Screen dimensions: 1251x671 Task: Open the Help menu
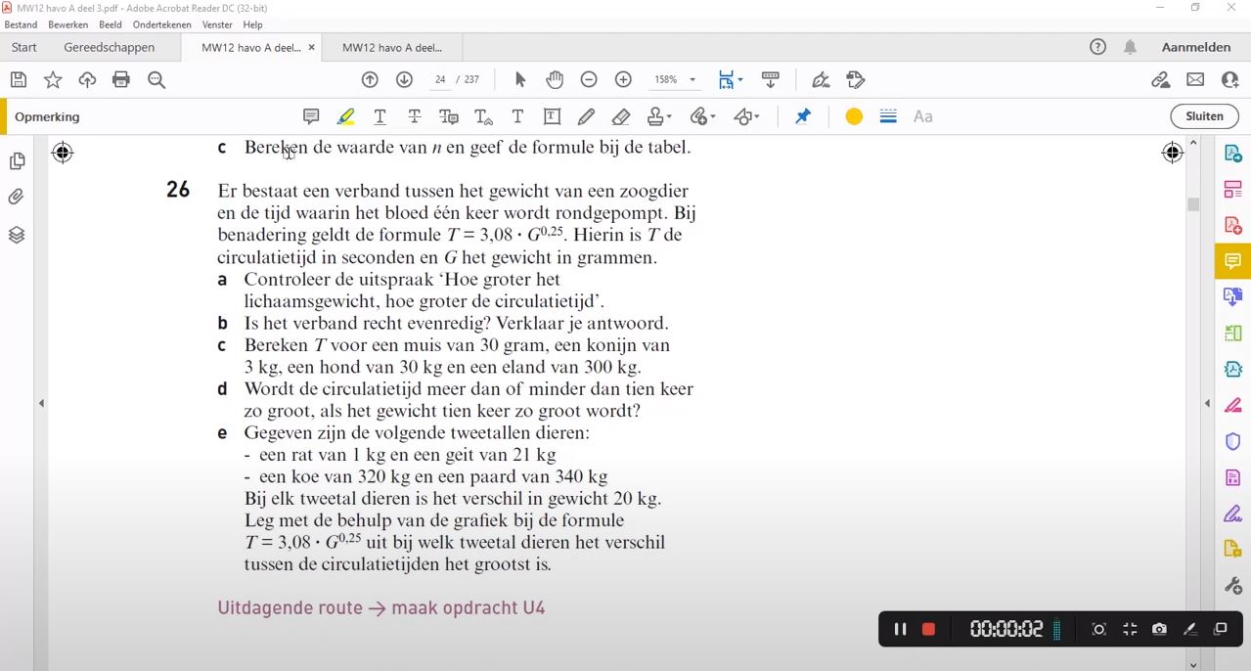(x=252, y=24)
